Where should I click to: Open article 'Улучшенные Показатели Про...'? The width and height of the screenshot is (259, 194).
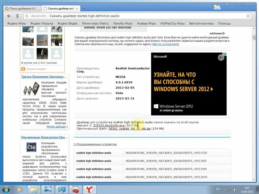point(44,137)
